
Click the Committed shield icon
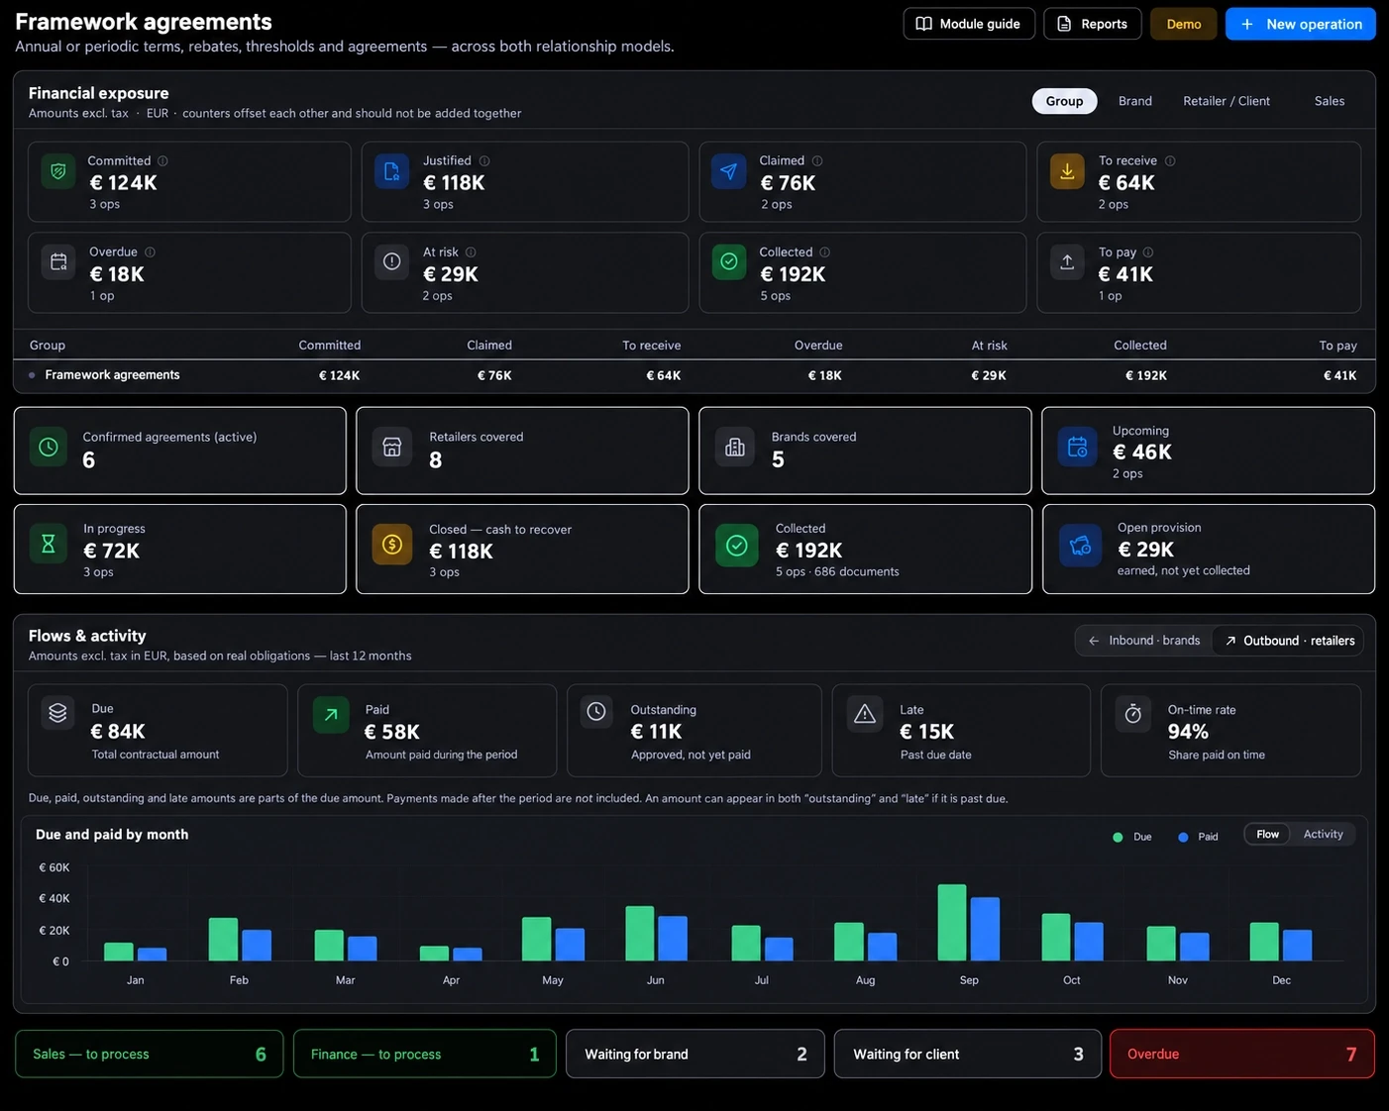tap(58, 171)
